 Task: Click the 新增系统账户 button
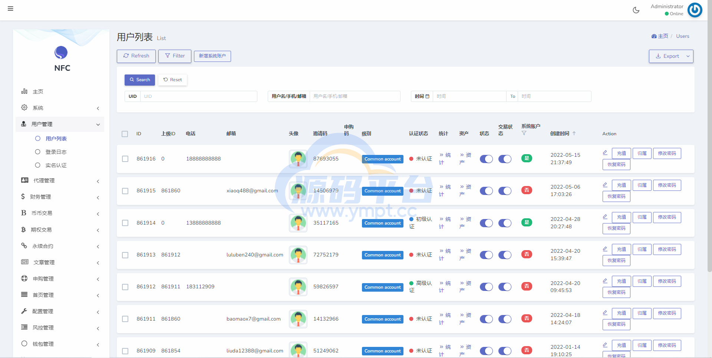pos(212,56)
